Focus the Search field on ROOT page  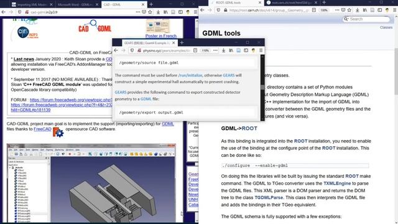coord(366,19)
